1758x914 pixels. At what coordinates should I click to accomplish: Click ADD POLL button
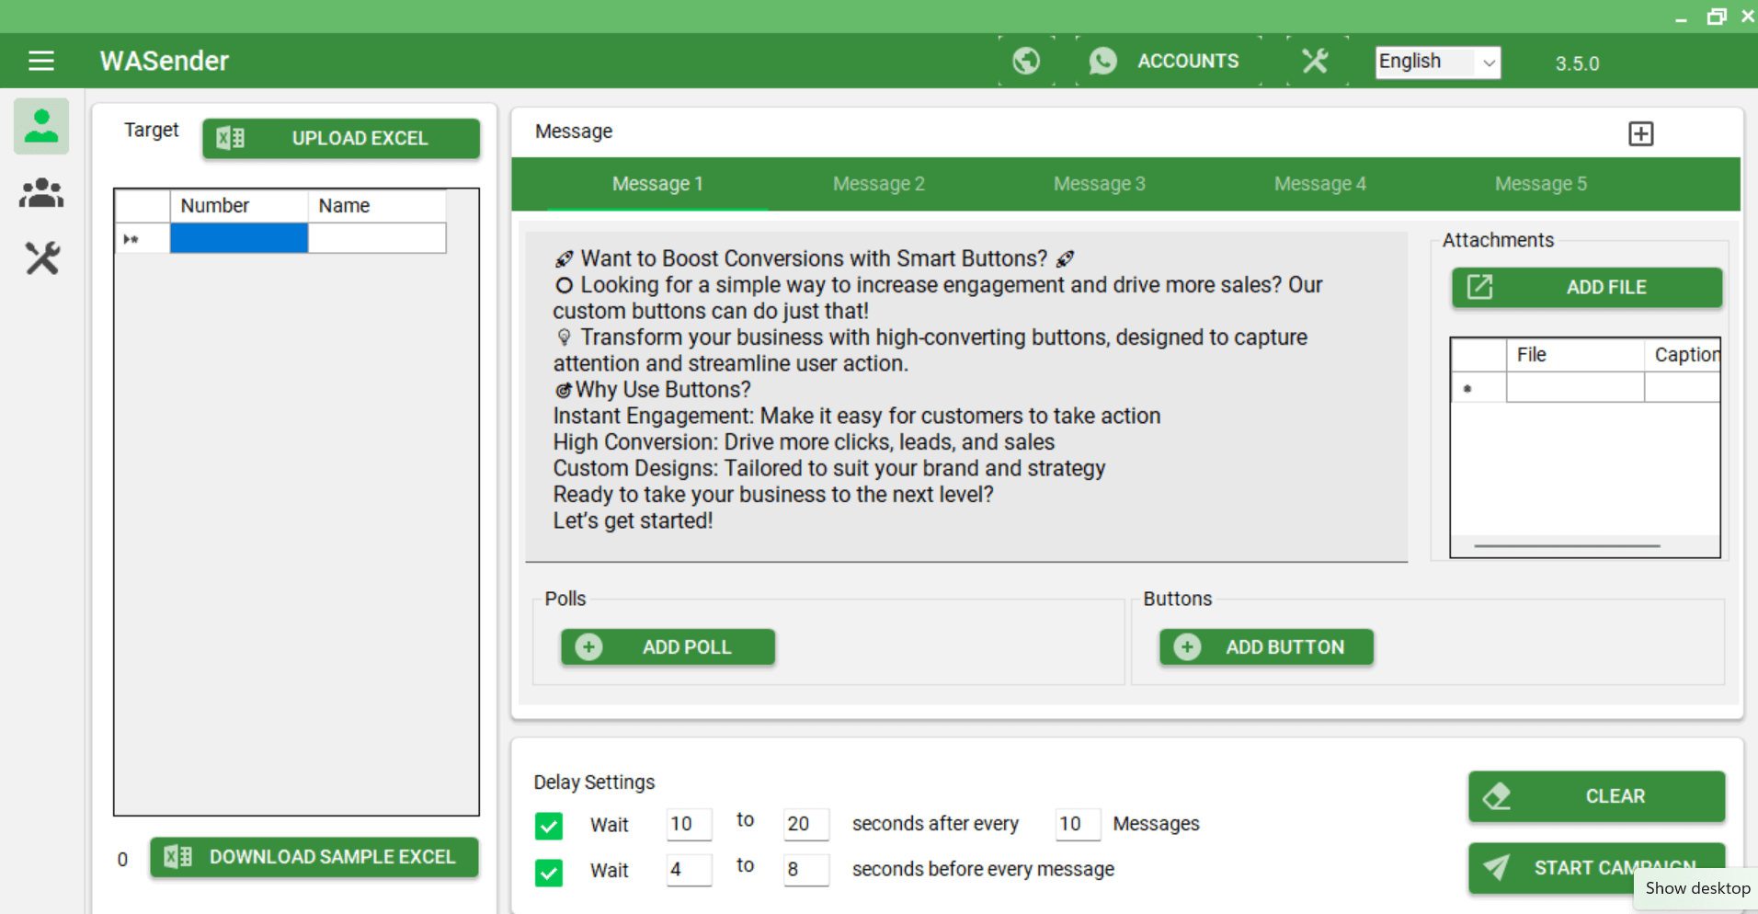[x=668, y=647]
